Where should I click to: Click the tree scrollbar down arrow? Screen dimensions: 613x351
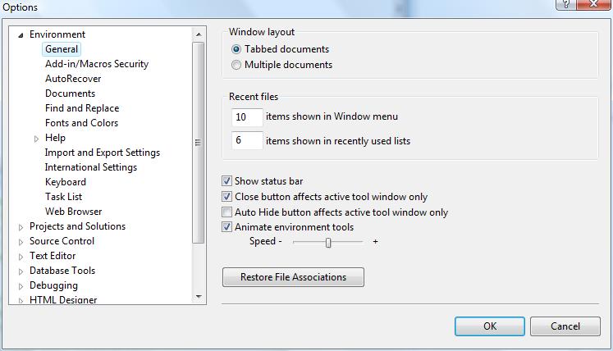pos(199,297)
